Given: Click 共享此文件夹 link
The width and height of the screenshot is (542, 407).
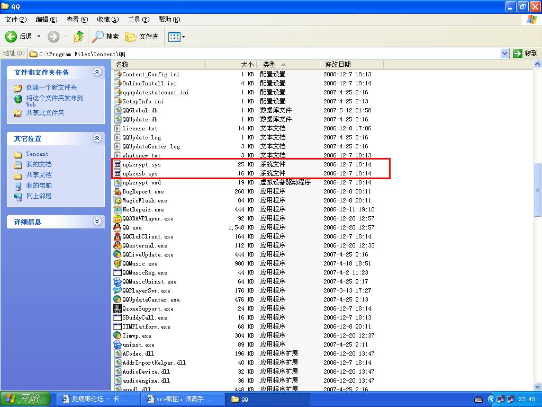Looking at the screenshot, I should tap(46, 113).
